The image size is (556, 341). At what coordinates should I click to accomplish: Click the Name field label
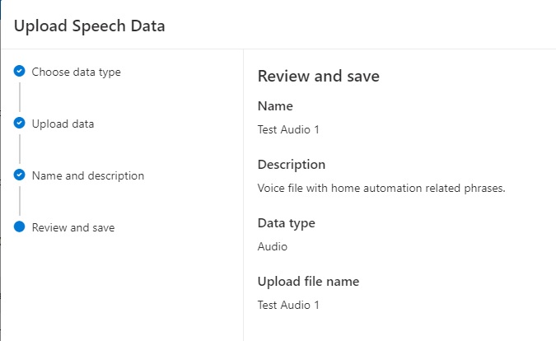[275, 106]
